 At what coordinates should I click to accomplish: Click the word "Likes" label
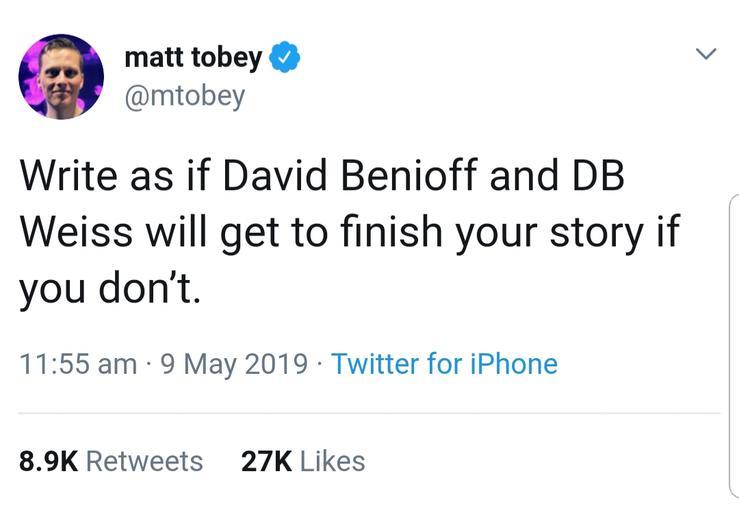[333, 461]
